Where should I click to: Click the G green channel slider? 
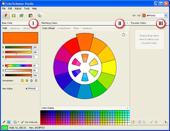(19, 52)
